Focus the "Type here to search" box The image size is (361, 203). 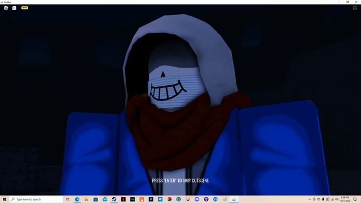coord(36,199)
